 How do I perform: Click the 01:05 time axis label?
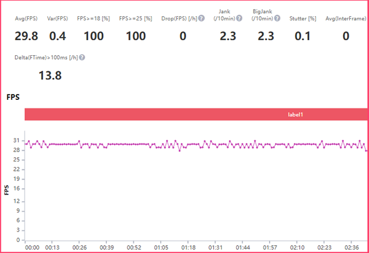[x=161, y=247]
